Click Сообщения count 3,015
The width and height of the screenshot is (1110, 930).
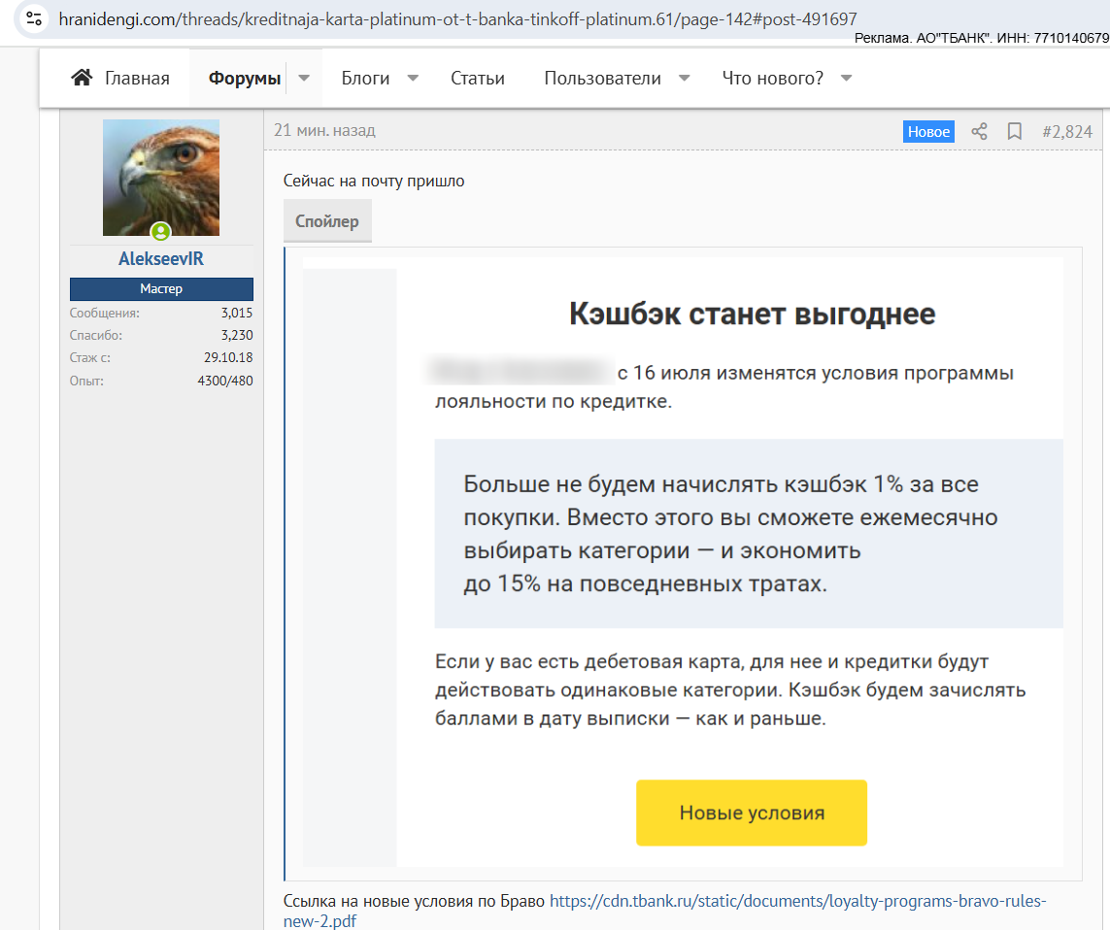tap(236, 313)
